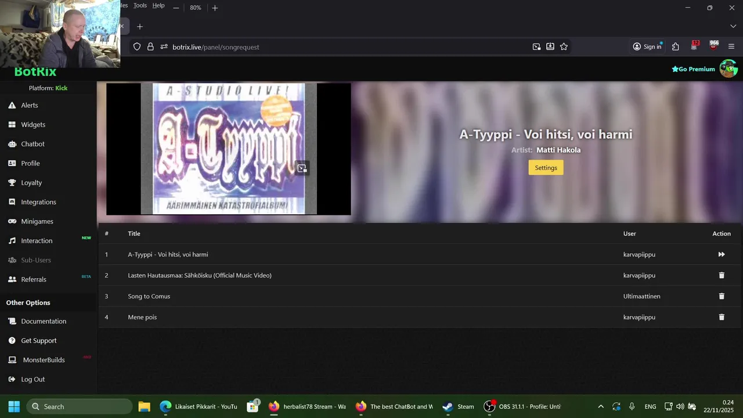Screen dimensions: 743x418
Task: Click the Lasten Hautausmaa: Sähköisku title
Action: [200, 275]
